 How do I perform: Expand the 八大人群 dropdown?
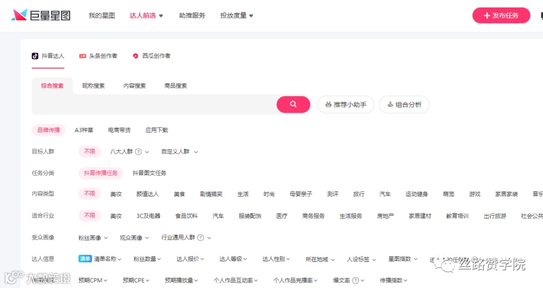click(x=129, y=152)
